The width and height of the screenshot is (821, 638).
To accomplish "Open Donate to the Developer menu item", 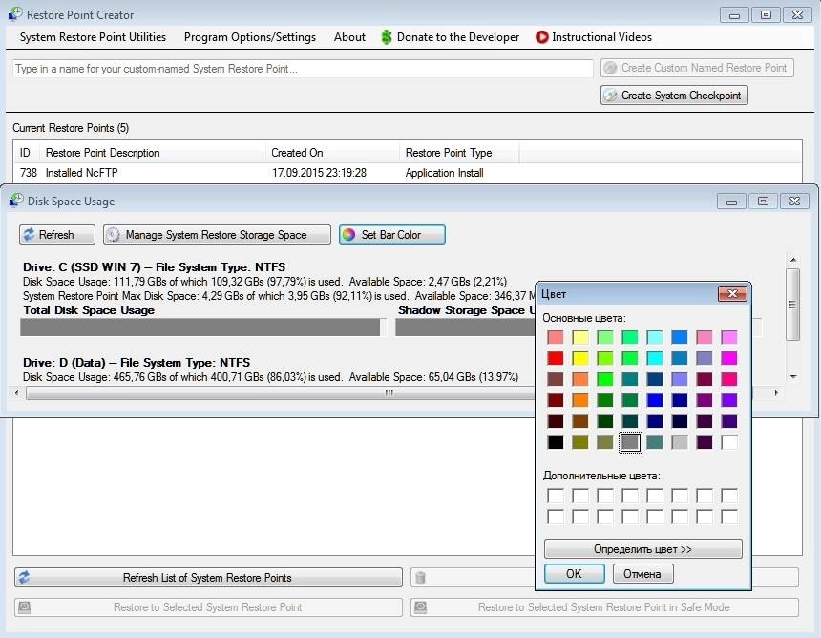I will click(450, 37).
